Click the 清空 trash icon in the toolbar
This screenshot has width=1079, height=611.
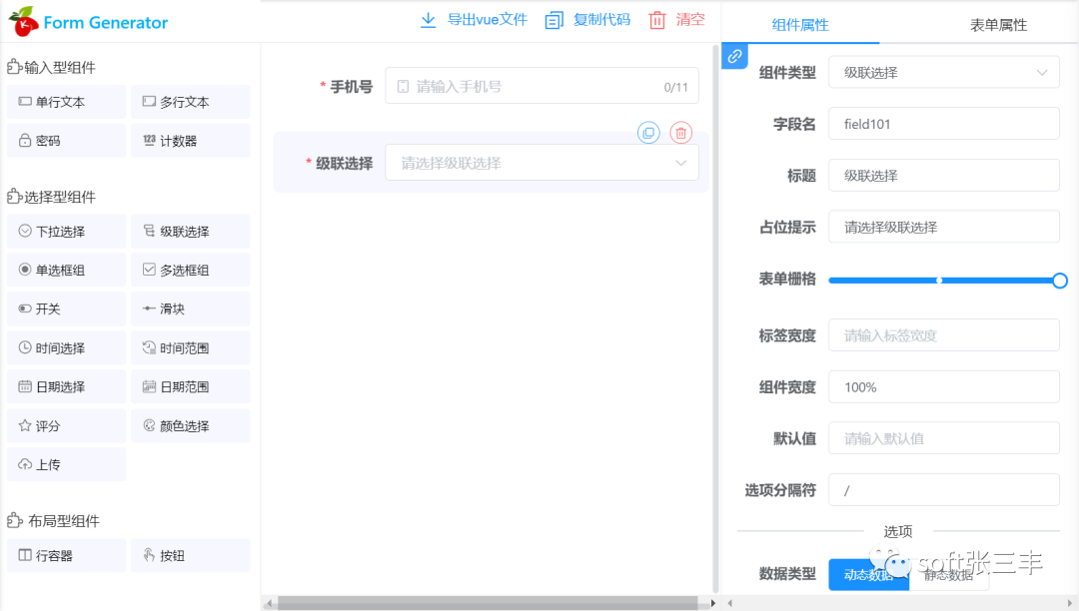tap(657, 20)
